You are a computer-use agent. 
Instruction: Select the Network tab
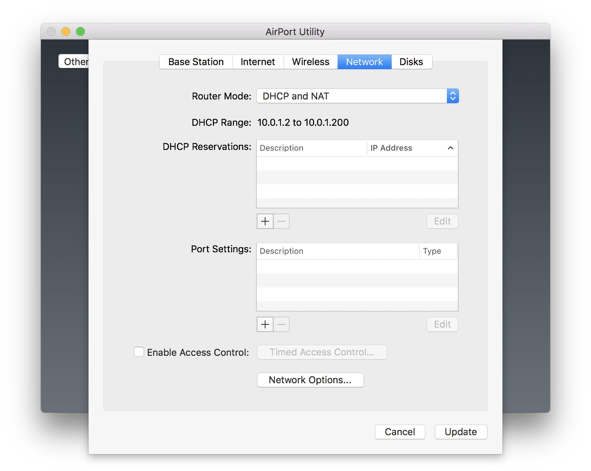(x=365, y=62)
